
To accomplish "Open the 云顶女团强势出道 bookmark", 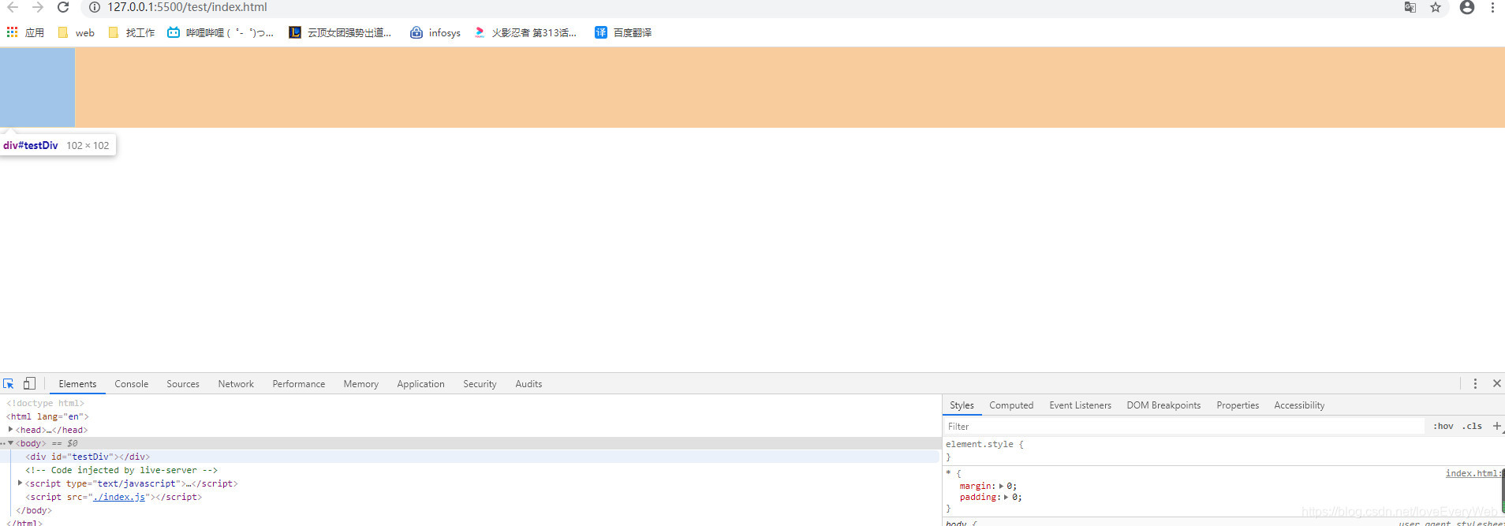I will coord(340,32).
